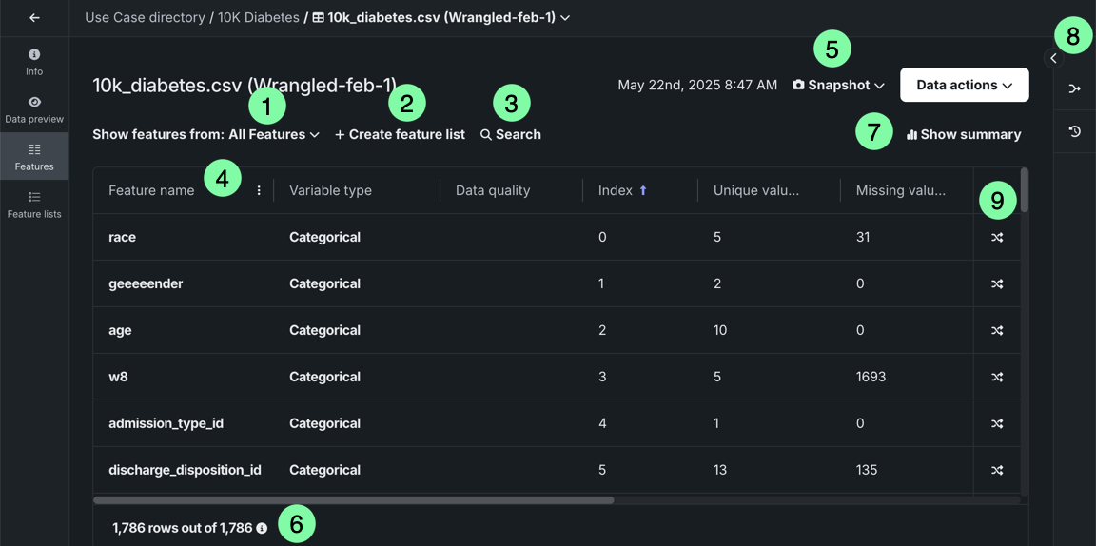Image resolution: width=1096 pixels, height=546 pixels.
Task: Sort by the Index column arrow
Action: pos(643,190)
